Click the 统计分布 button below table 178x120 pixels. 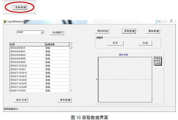pos(21,100)
